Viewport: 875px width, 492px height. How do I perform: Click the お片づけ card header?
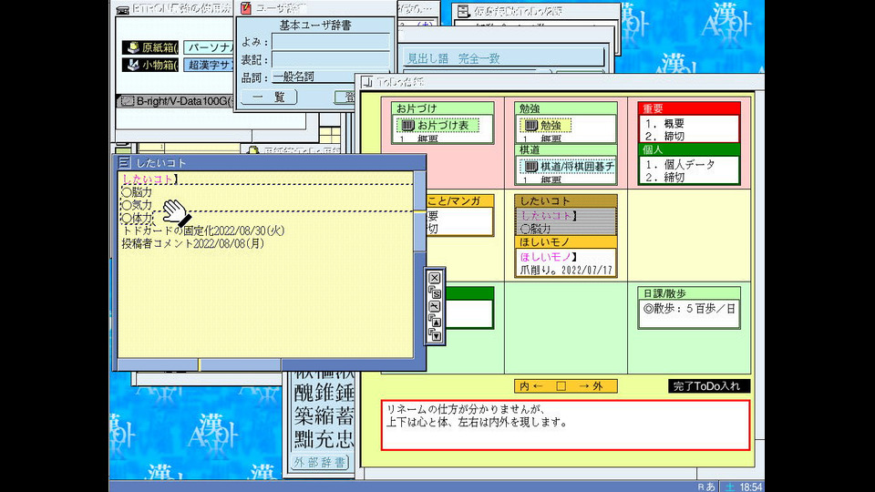(x=443, y=108)
